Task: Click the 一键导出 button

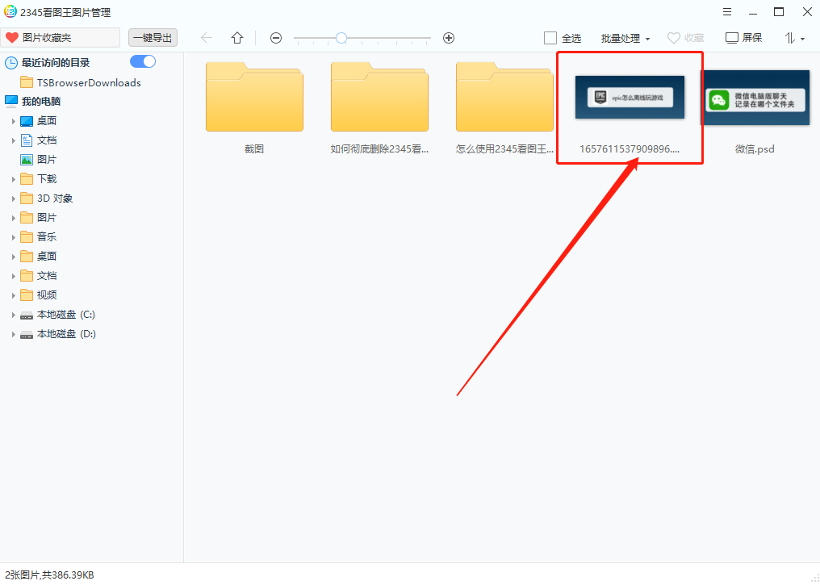Action: [153, 38]
